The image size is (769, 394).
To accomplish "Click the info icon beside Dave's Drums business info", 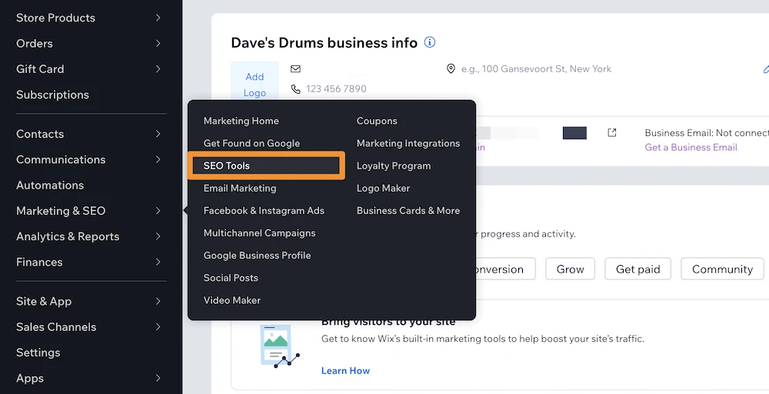I will click(430, 42).
